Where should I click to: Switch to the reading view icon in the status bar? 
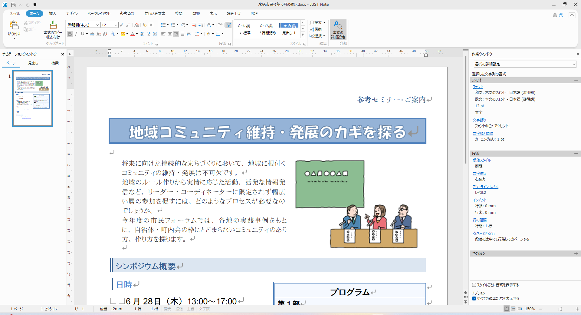[520, 309]
